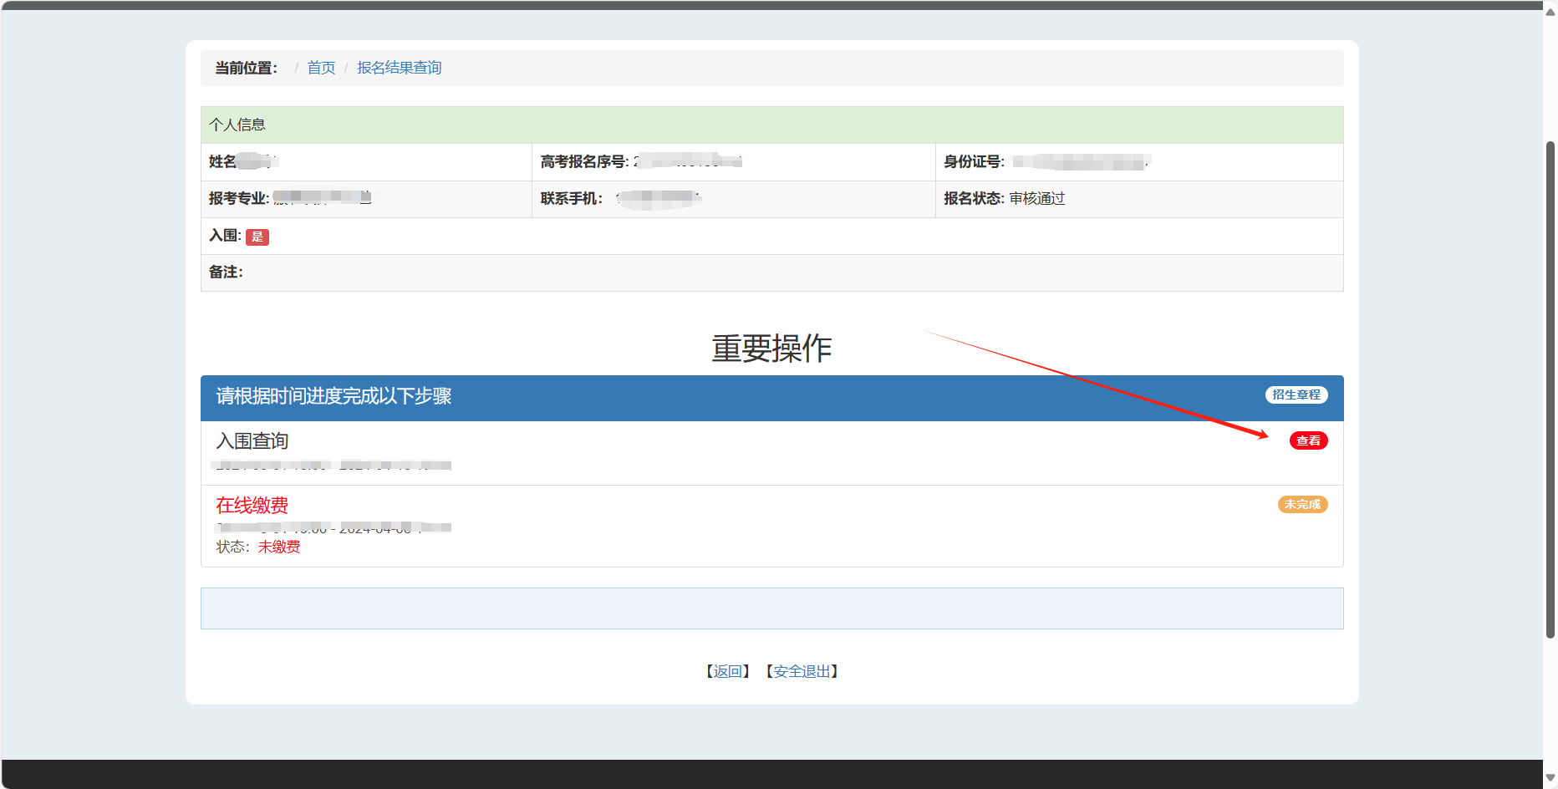The height and width of the screenshot is (789, 1558).
Task: Open the 招生章程 badge link
Action: 1296,394
